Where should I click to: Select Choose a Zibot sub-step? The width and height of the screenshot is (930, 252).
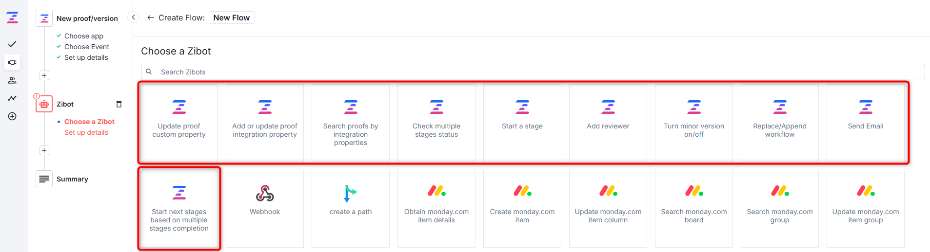89,122
